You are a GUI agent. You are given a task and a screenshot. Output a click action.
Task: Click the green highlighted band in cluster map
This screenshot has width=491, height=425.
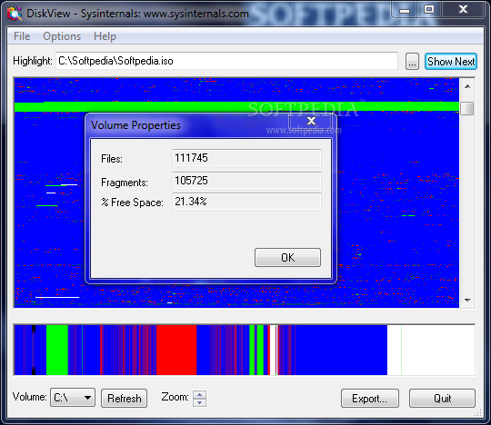point(236,106)
